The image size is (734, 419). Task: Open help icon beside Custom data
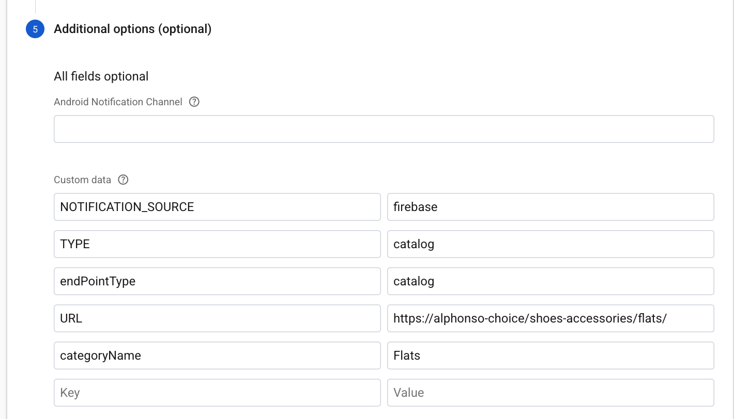[x=123, y=180]
